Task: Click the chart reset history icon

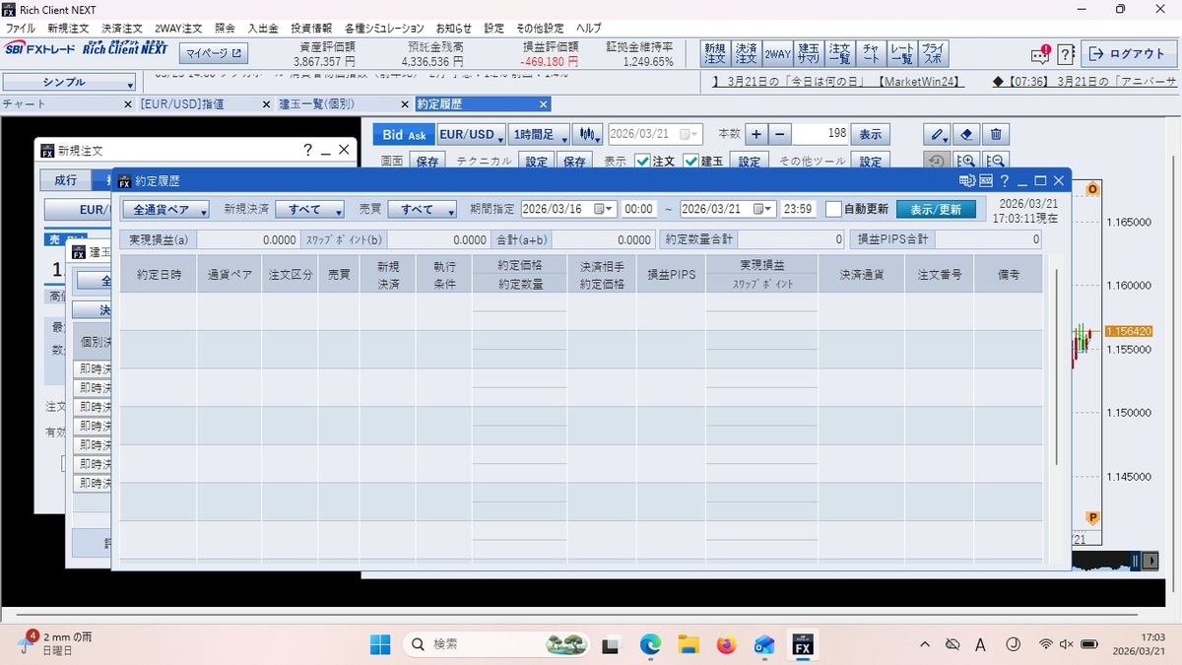Action: tap(938, 162)
